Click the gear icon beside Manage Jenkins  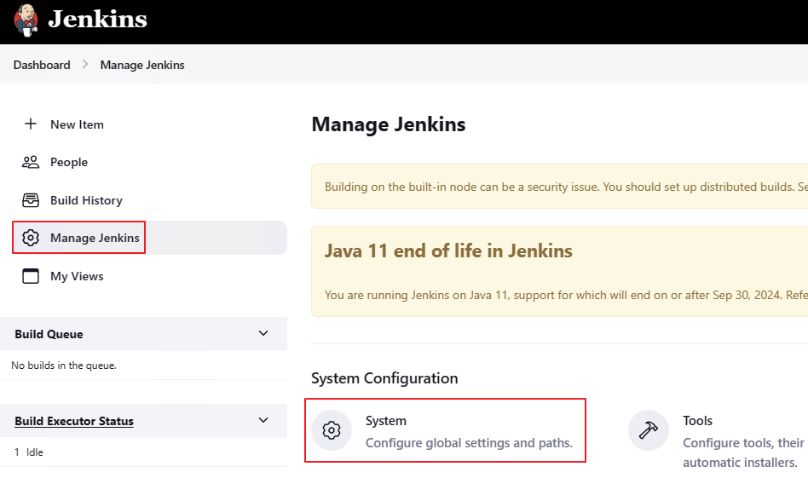click(31, 238)
